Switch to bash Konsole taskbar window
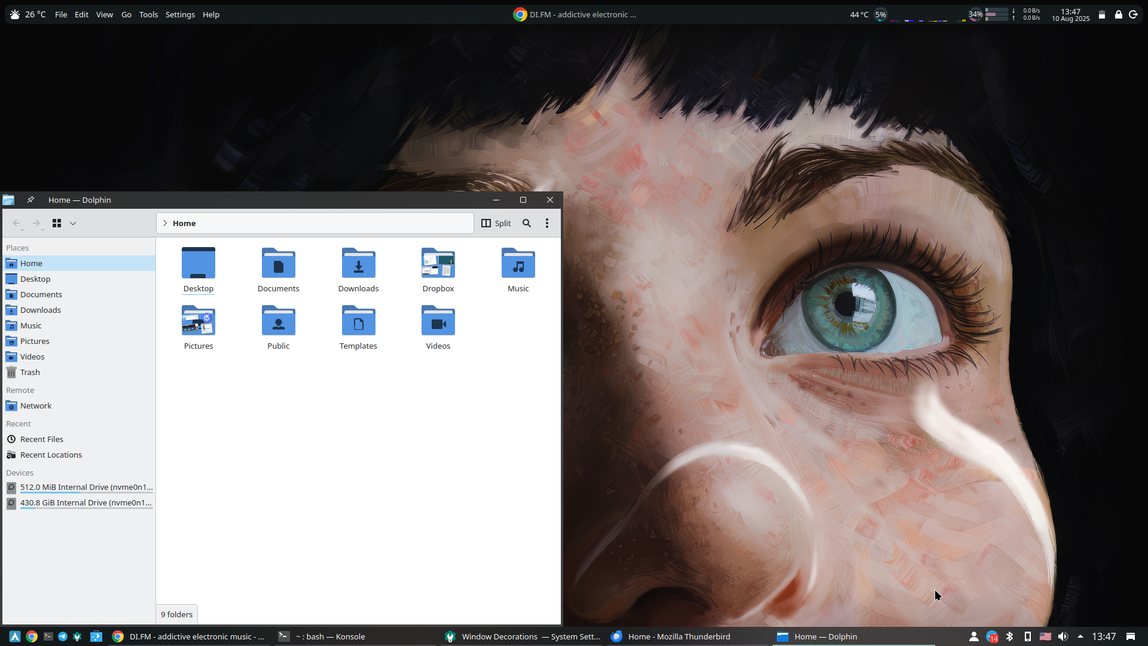1148x646 pixels. (355, 636)
